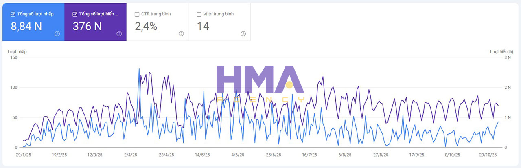The height and width of the screenshot is (168, 521).
Task: Enable the Vị trí trung bình checkbox
Action: point(199,14)
